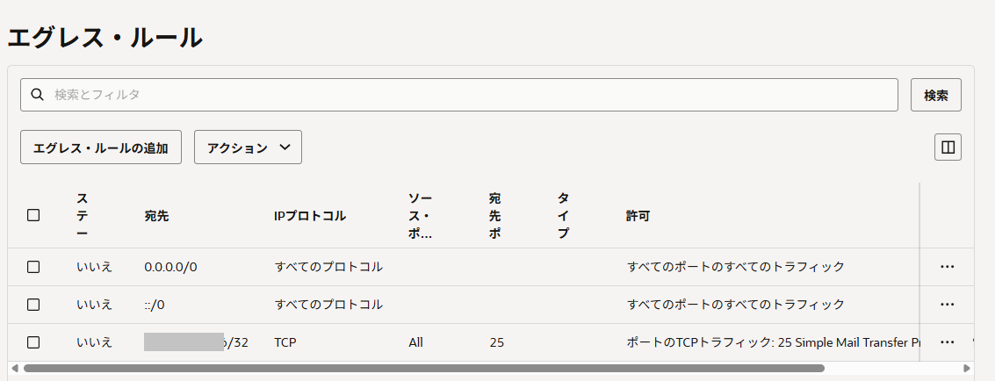Screen dimensions: 995x381
Task: Click left arrow of horizontal scrollbar
Action: pyautogui.click(x=15, y=369)
